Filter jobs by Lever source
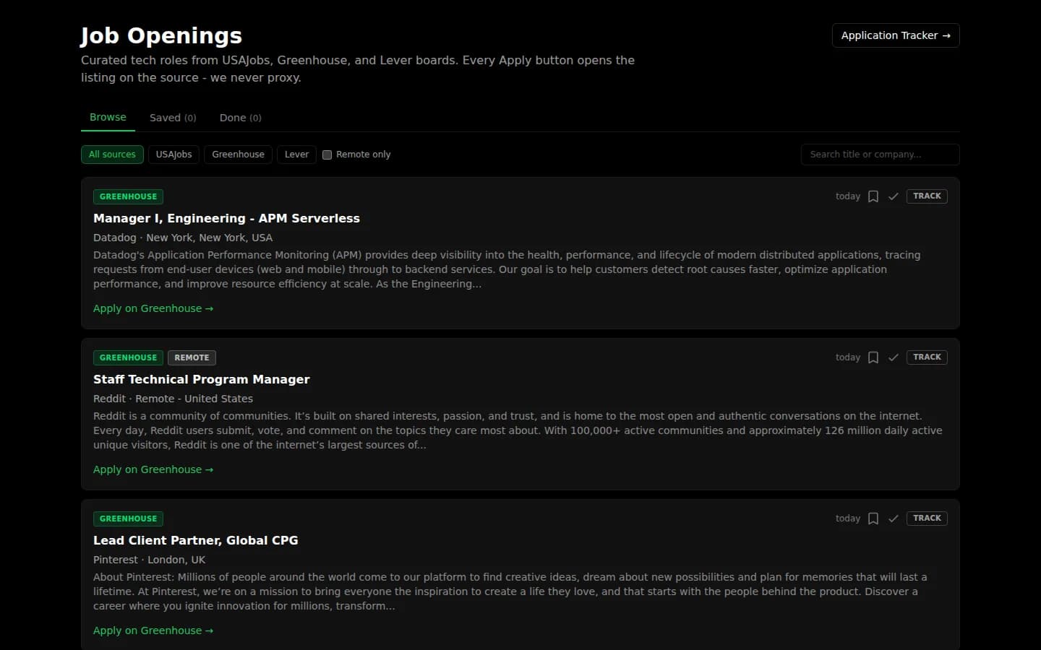The height and width of the screenshot is (650, 1041). point(296,155)
